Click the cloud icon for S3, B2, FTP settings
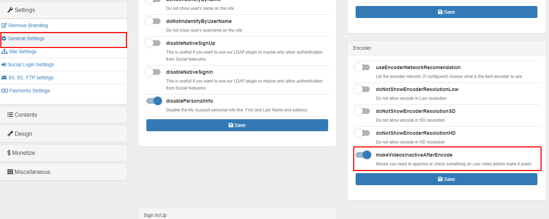The height and width of the screenshot is (219, 549). tap(4, 77)
